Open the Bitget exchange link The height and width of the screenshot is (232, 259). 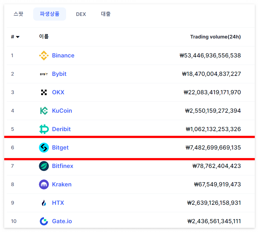click(x=60, y=148)
